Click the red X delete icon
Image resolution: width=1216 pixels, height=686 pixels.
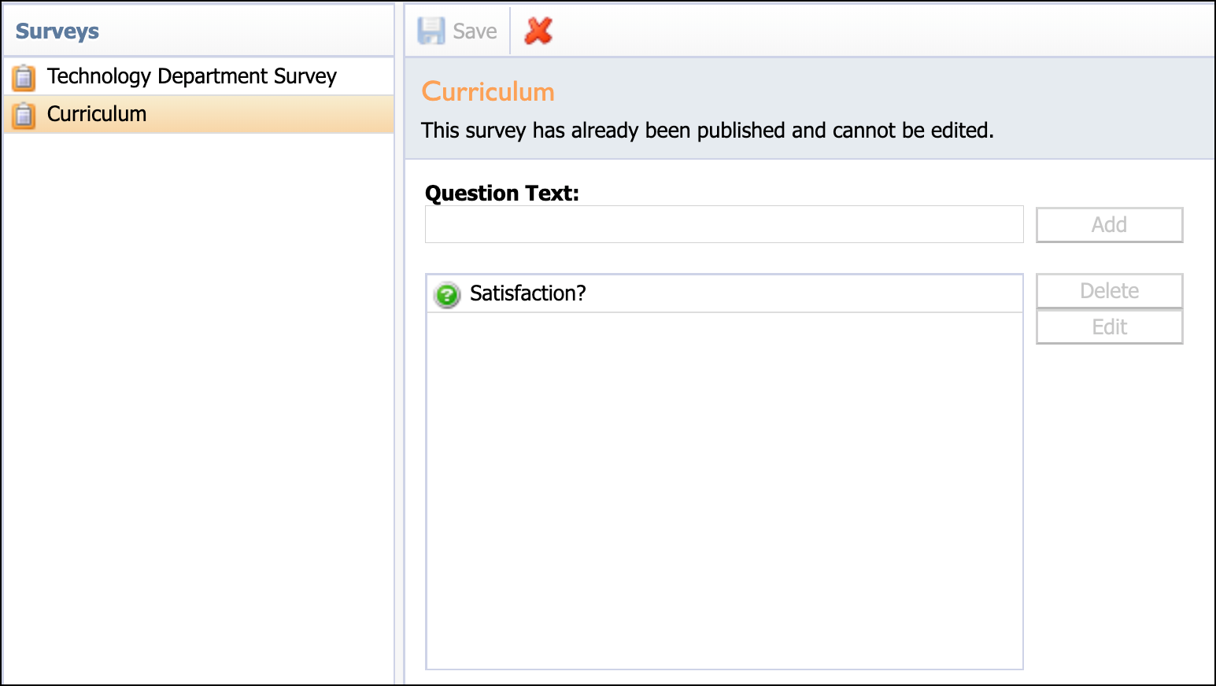pos(538,31)
